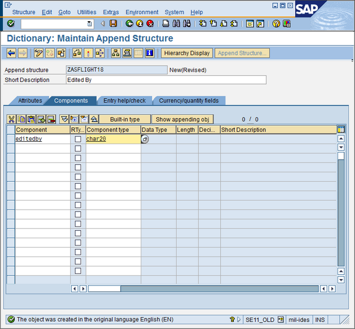This screenshot has height=329, width=355.
Task: Click the Cut scissors icon
Action: point(11,119)
